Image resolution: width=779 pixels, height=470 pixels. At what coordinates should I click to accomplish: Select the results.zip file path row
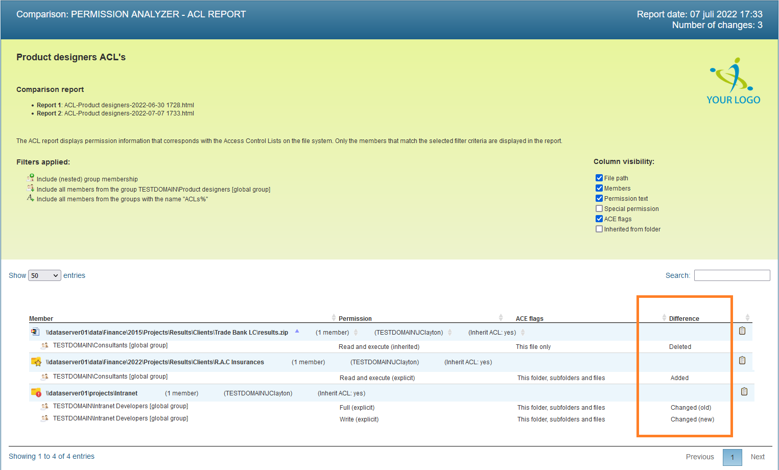167,332
